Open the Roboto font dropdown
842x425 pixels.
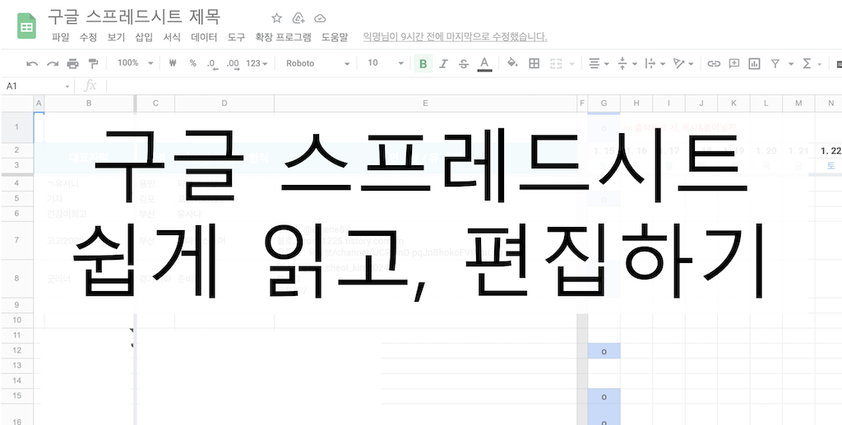coord(317,63)
